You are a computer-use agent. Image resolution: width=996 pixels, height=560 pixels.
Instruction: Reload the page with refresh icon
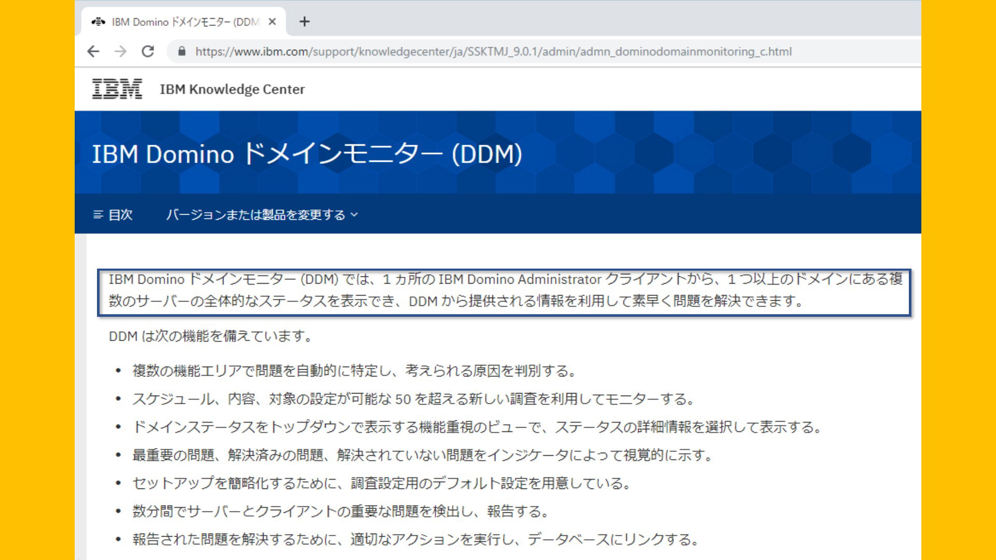(148, 51)
